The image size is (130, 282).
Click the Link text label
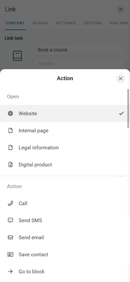[14, 38]
